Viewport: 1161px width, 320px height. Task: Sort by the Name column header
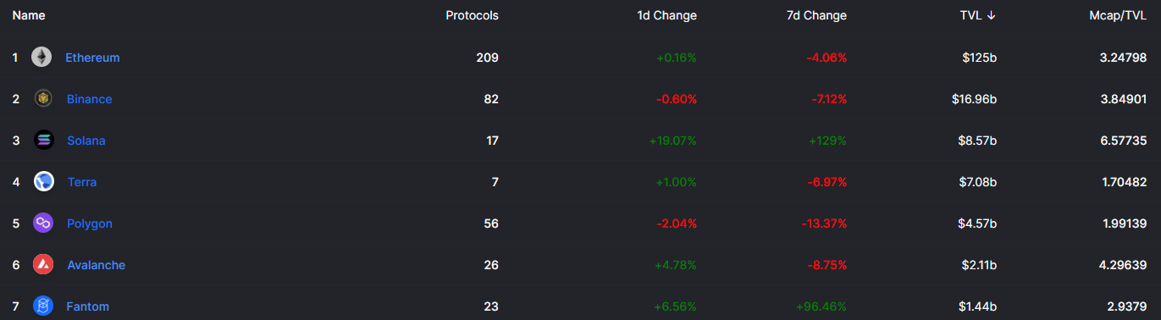coord(29,15)
